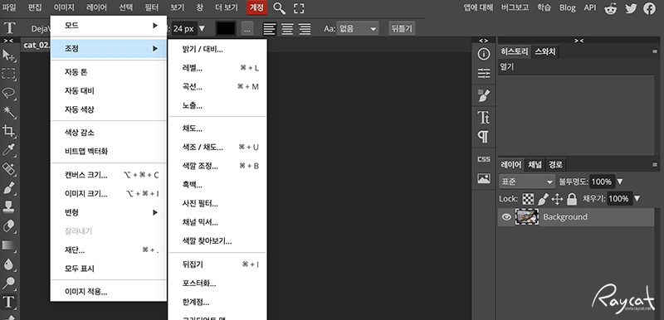Image resolution: width=664 pixels, height=320 pixels.
Task: Select the Blur droplet tool
Action: click(8, 264)
